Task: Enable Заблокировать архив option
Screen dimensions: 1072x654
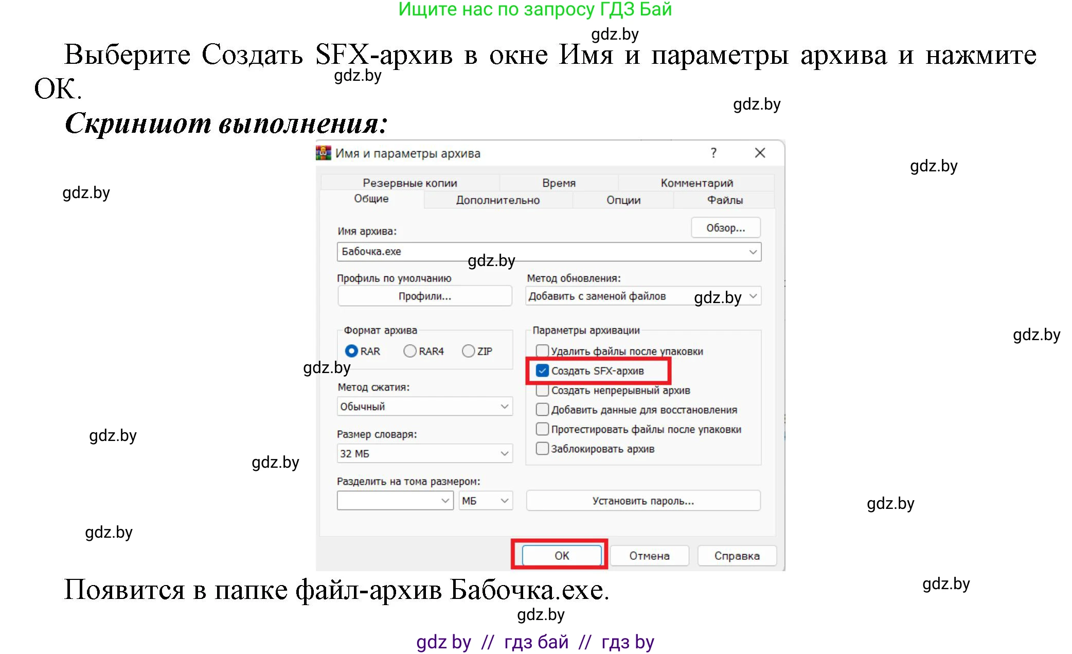Action: coord(542,448)
